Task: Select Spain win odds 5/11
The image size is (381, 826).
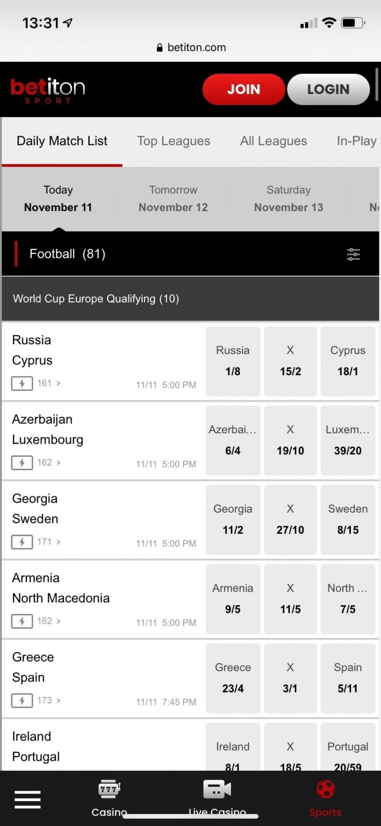Action: tap(347, 678)
